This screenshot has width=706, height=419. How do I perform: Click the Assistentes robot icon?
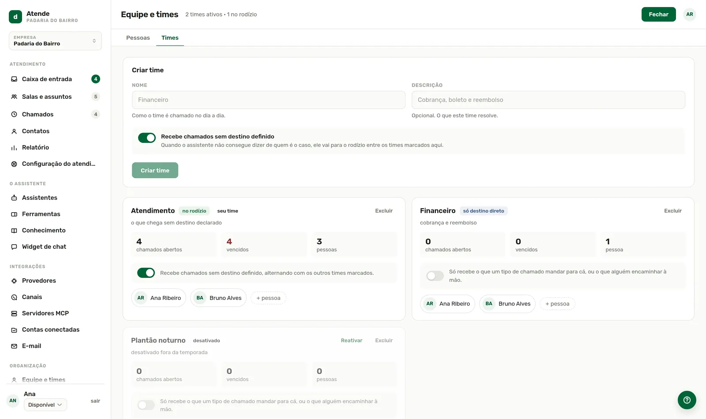tap(14, 198)
